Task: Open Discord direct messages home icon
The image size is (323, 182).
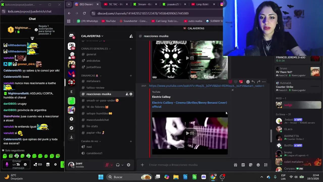Action: (x=71, y=36)
